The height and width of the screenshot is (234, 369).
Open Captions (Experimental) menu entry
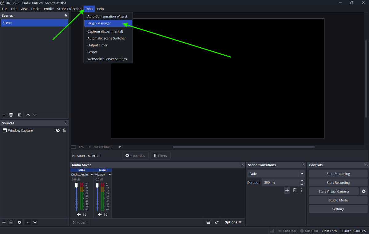(x=108, y=31)
